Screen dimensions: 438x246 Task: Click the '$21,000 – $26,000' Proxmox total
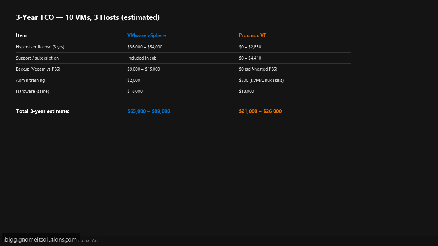pyautogui.click(x=260, y=111)
